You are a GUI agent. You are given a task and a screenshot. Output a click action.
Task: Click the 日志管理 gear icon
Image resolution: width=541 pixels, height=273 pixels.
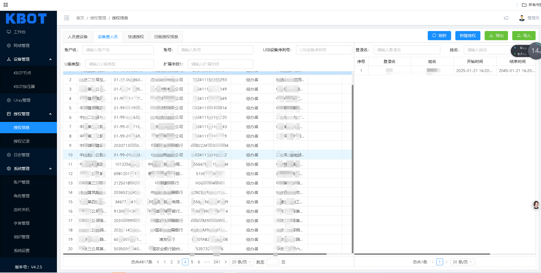(x=9, y=155)
